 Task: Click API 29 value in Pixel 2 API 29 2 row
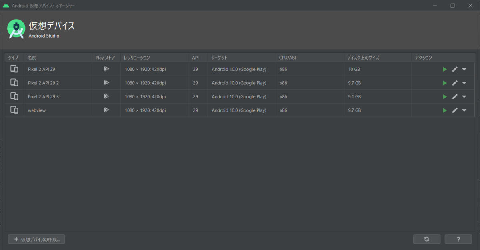198,83
